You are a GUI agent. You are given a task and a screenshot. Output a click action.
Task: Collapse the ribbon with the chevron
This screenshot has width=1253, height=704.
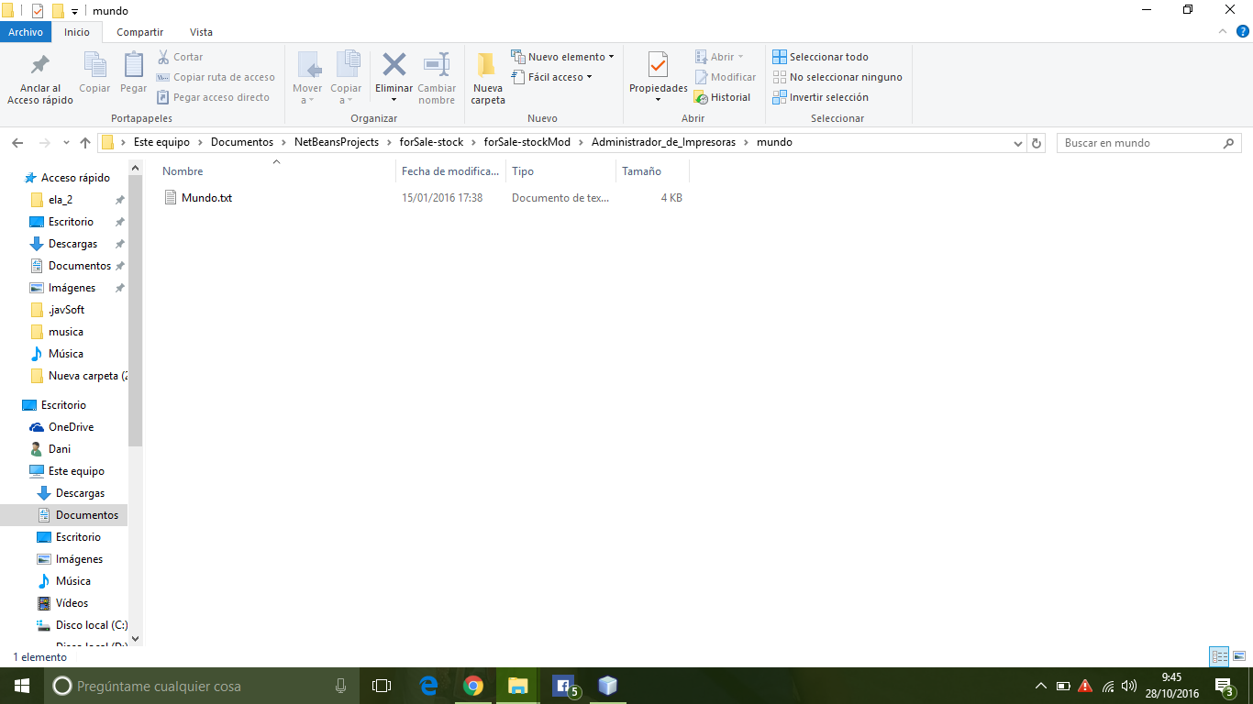click(x=1221, y=31)
